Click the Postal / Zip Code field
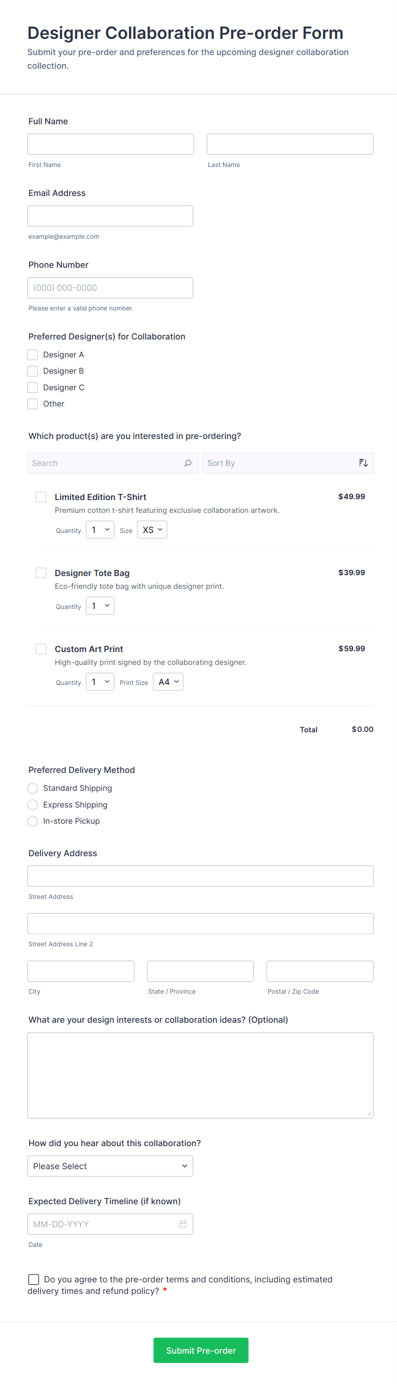Screen dimensions: 397x1384 320,971
